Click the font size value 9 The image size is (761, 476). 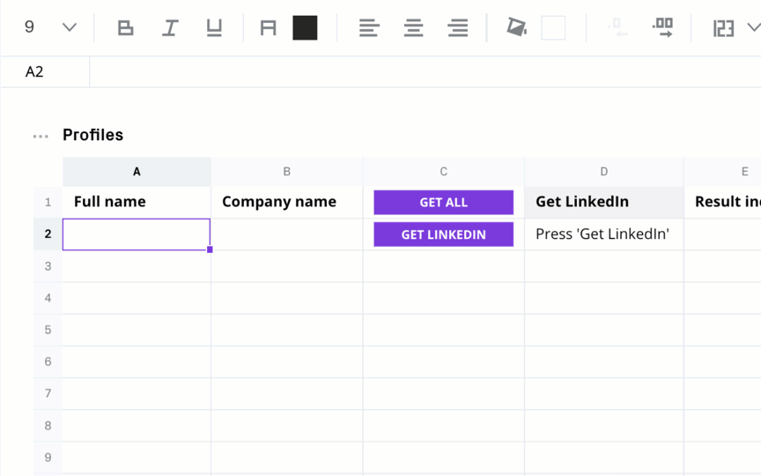tap(29, 26)
